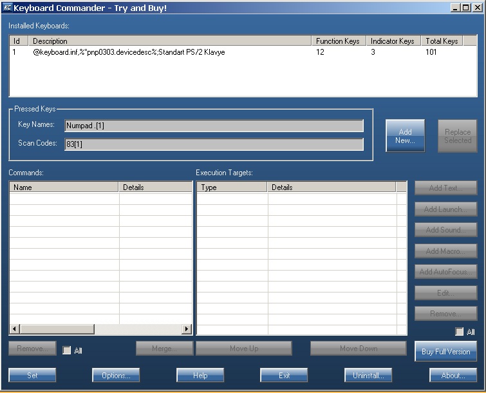The width and height of the screenshot is (486, 393).
Task: Maximize the Keyboard Commander window
Action: pos(465,8)
